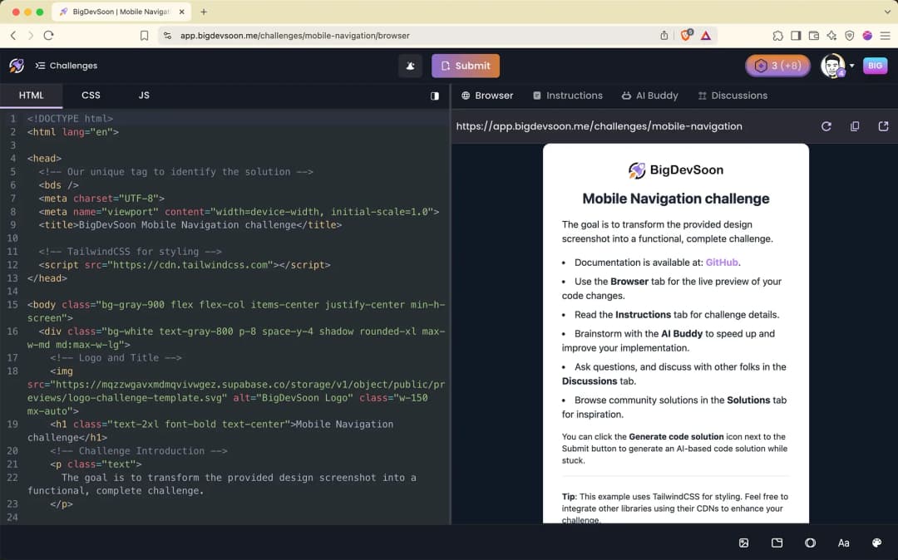Viewport: 898px width, 560px height.
Task: Switch to the CSS editor tab
Action: pos(91,96)
